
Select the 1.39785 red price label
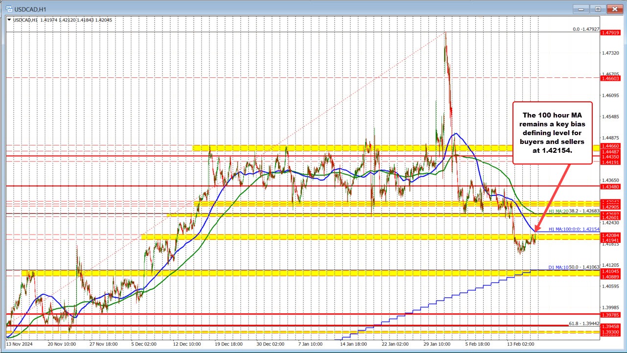click(610, 314)
